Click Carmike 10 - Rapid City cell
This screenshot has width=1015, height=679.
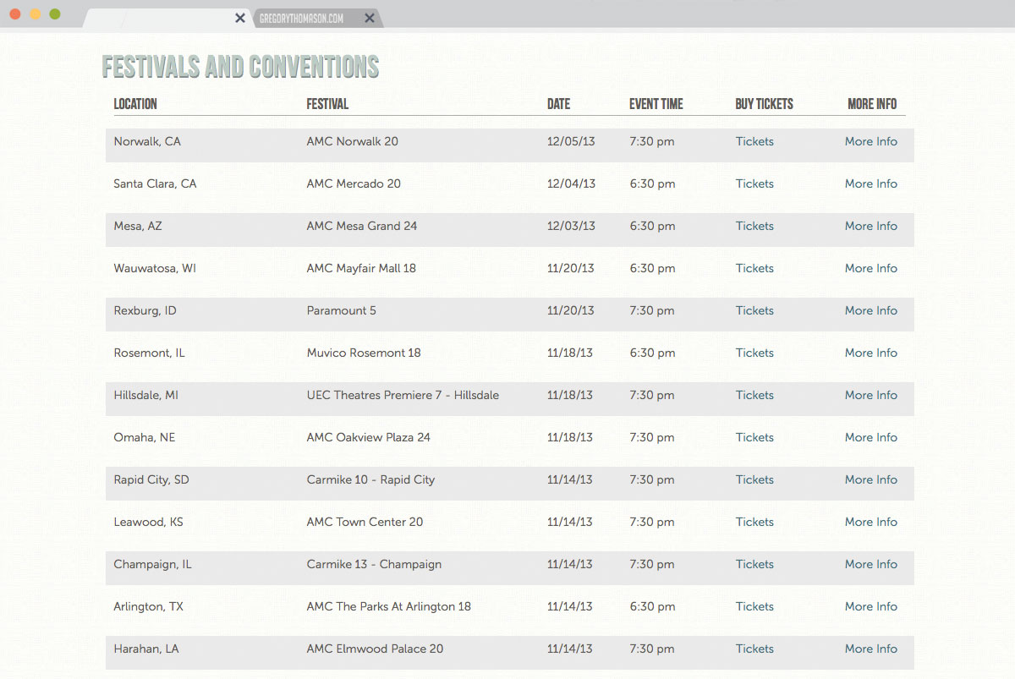point(370,479)
